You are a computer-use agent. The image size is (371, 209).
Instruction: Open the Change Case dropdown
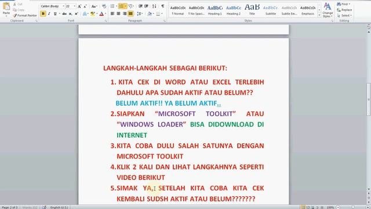[94, 6]
